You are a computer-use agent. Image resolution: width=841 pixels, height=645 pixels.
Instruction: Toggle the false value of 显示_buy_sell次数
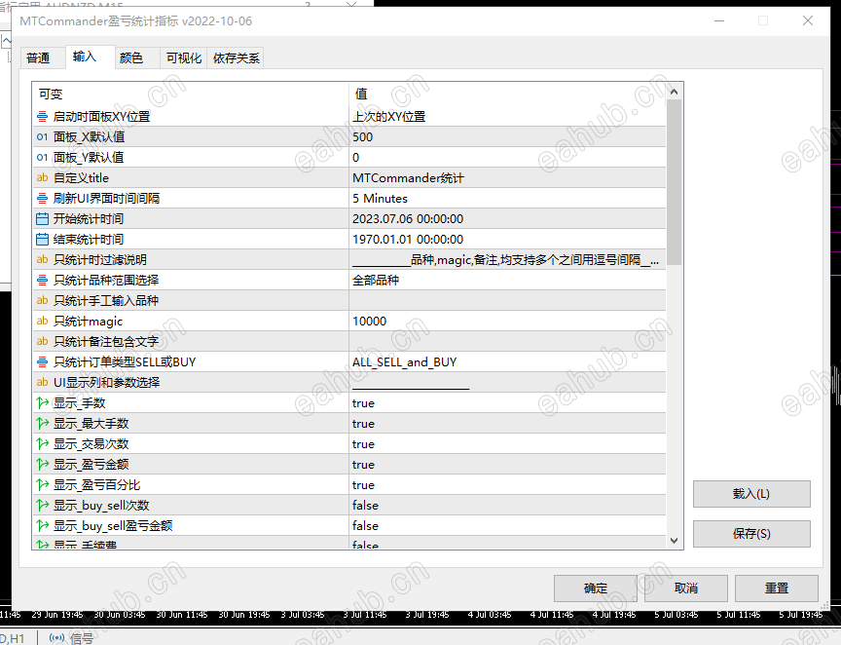coord(507,505)
